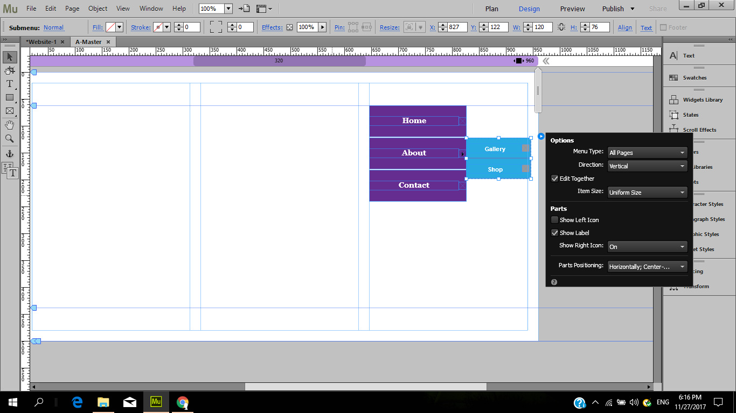
Task: Click the Gallery submenu item
Action: coord(498,148)
